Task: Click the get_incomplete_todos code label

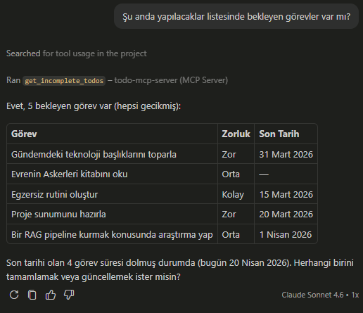Action: [x=64, y=81]
